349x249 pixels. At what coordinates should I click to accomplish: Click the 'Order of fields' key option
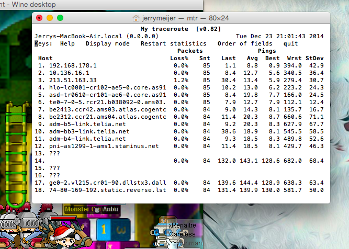[x=245, y=43]
